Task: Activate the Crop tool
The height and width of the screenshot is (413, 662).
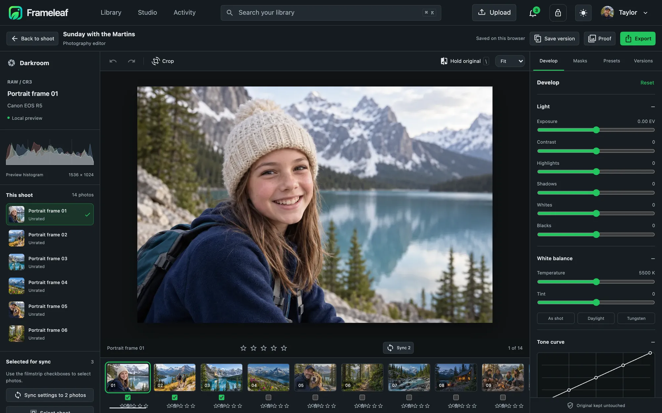Action: coord(163,61)
